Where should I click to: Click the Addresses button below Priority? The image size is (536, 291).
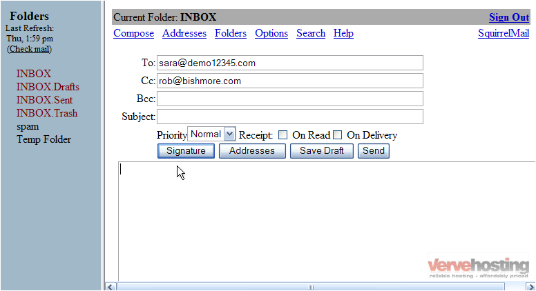(x=252, y=151)
